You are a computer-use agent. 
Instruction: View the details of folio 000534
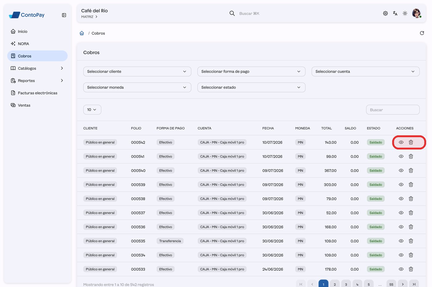point(401,255)
